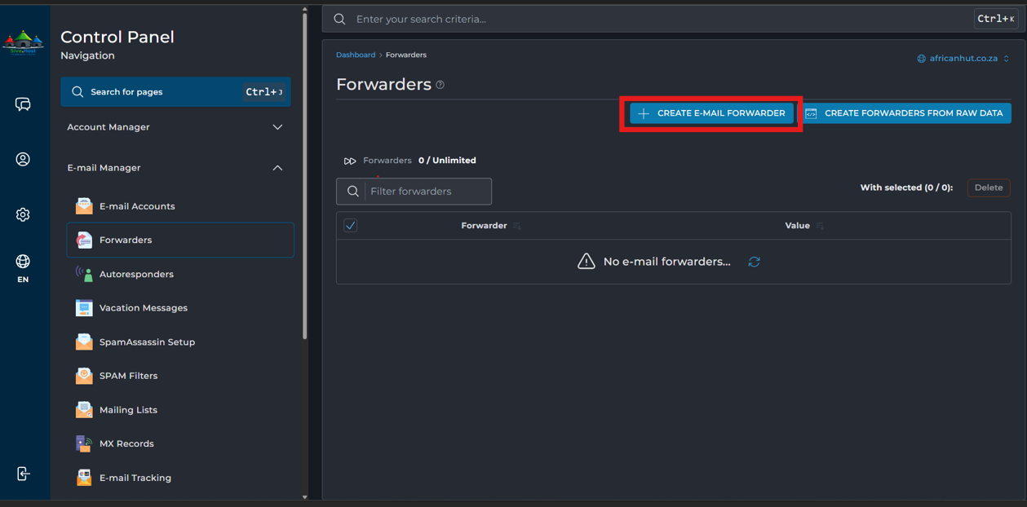This screenshot has width=1027, height=507.
Task: Click the fast-forward icon beside Forwarders count
Action: coord(350,161)
